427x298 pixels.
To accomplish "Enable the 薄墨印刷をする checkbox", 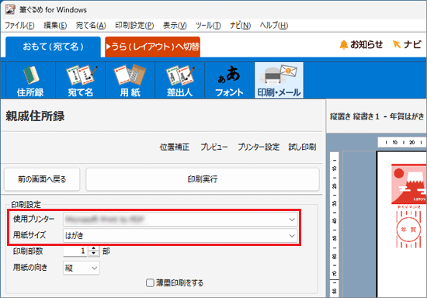I will pyautogui.click(x=150, y=282).
